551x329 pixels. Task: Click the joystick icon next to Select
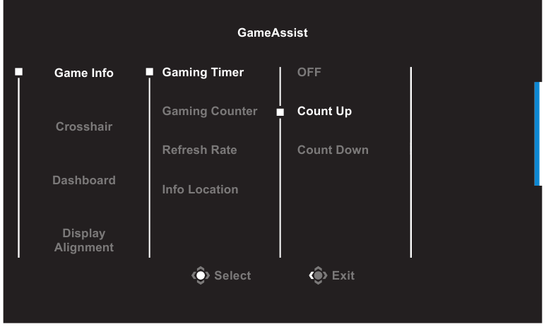201,275
